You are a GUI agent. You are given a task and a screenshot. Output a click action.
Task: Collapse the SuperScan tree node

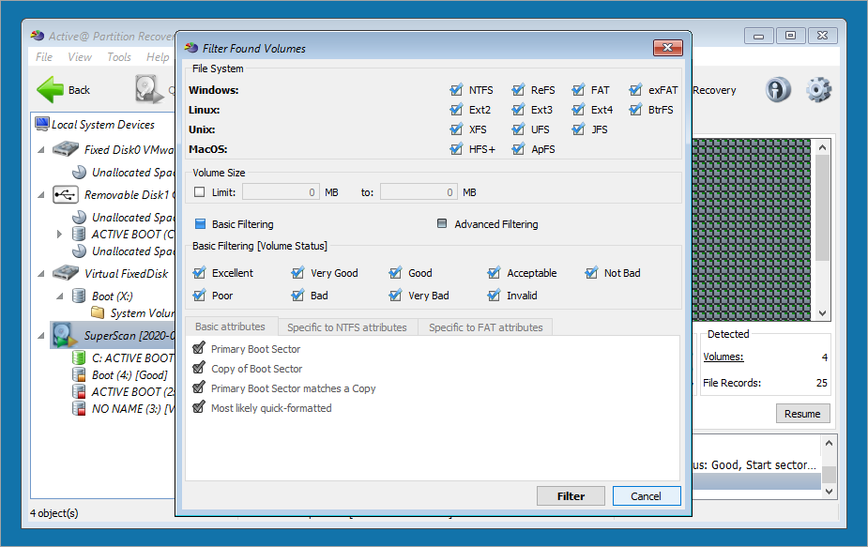tap(41, 336)
